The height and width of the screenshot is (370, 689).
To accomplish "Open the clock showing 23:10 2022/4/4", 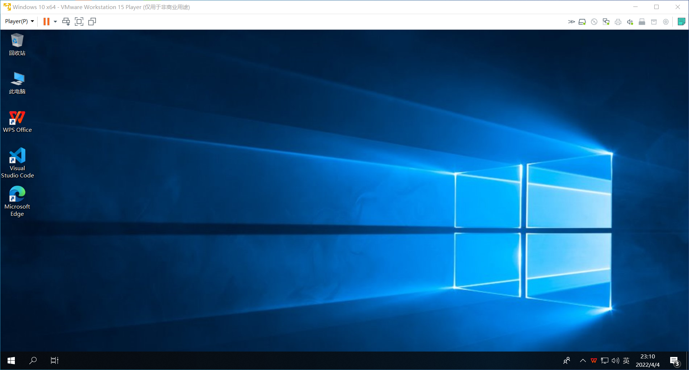I will (x=648, y=361).
